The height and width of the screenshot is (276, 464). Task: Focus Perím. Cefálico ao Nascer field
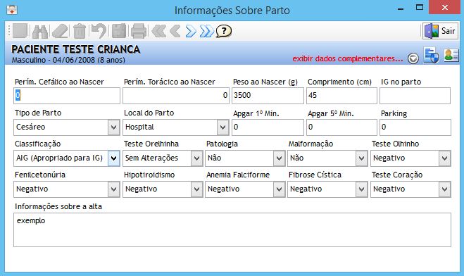coord(67,96)
